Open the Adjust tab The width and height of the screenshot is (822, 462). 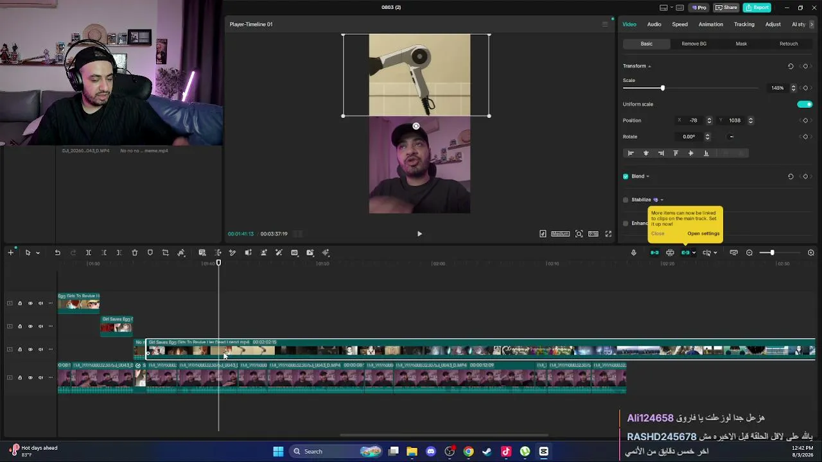pos(773,24)
